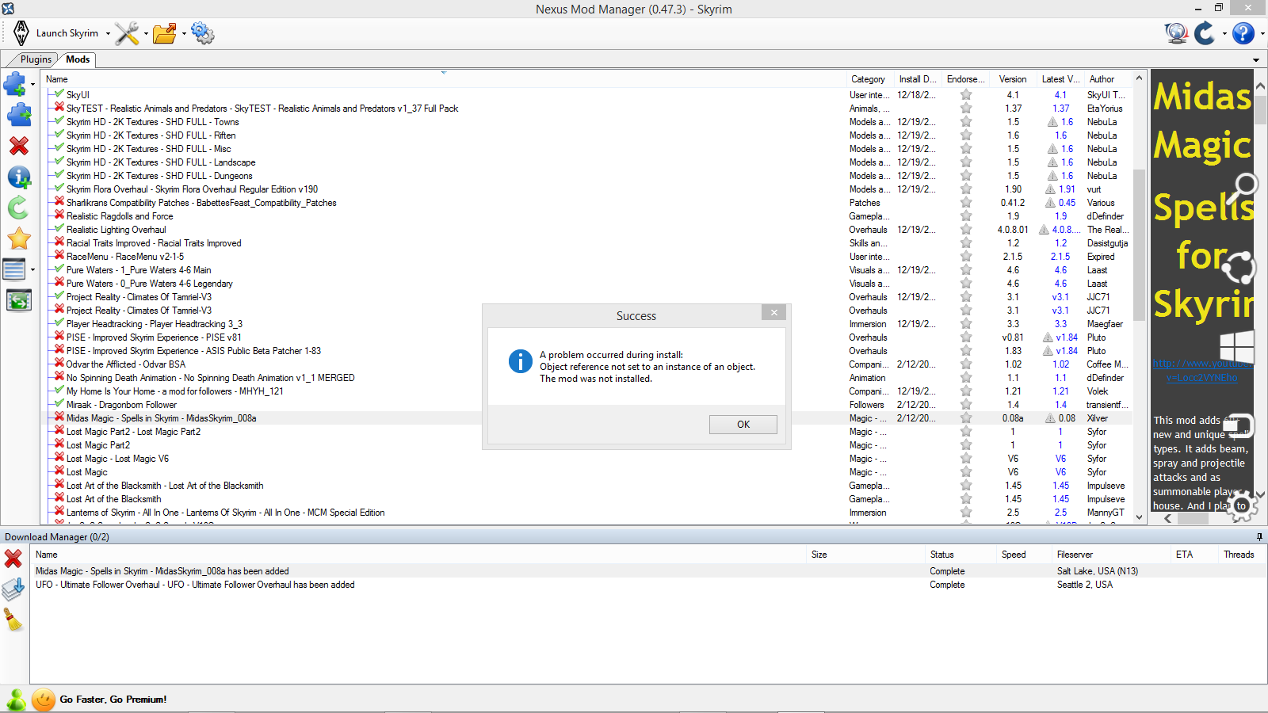Open the blue help question mark icon

click(1243, 33)
